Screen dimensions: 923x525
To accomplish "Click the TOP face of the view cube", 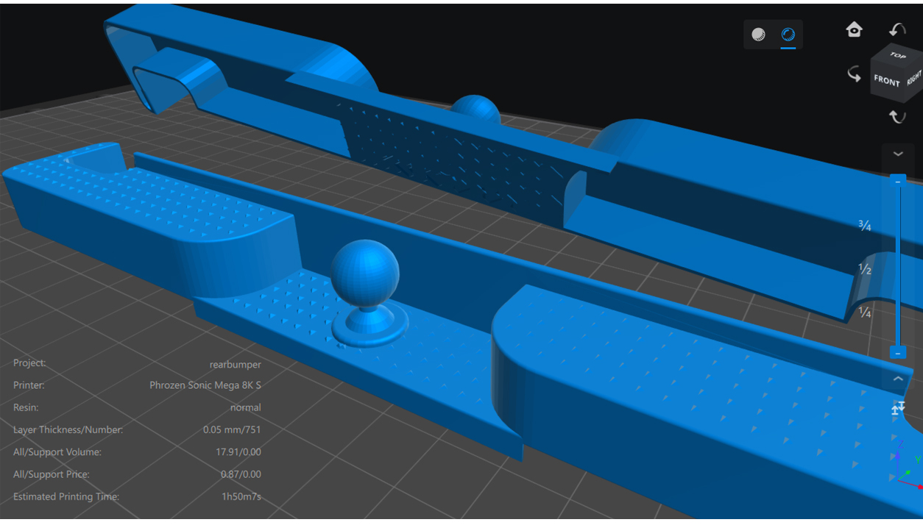I will pyautogui.click(x=897, y=55).
